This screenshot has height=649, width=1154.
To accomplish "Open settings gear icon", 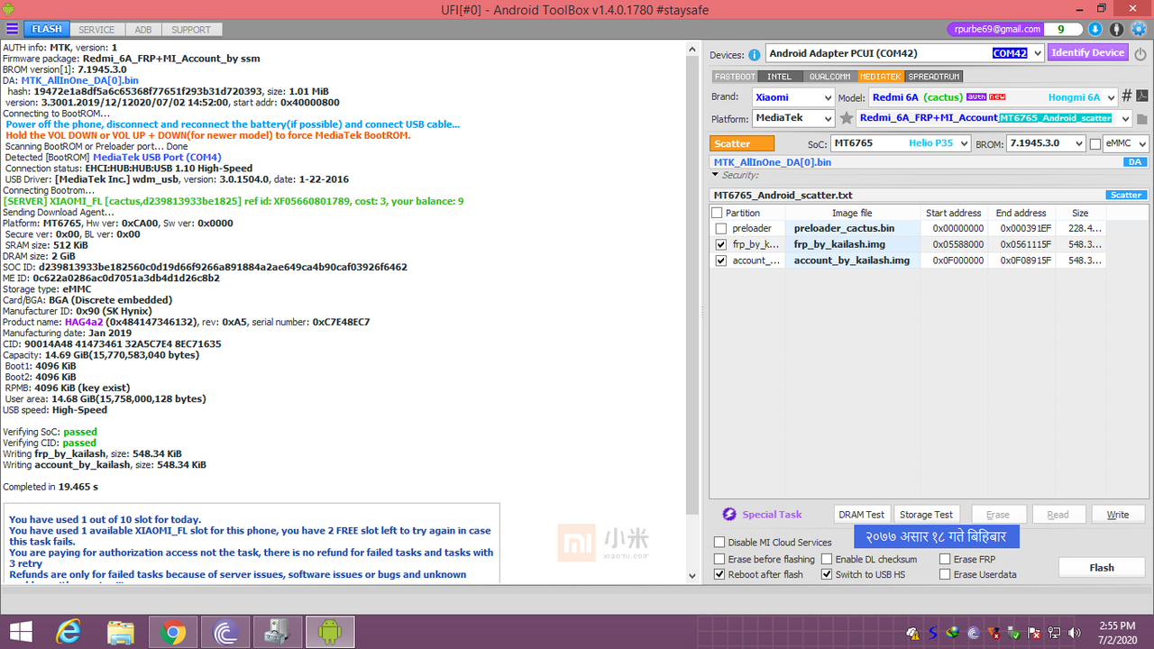I will coord(1140,30).
